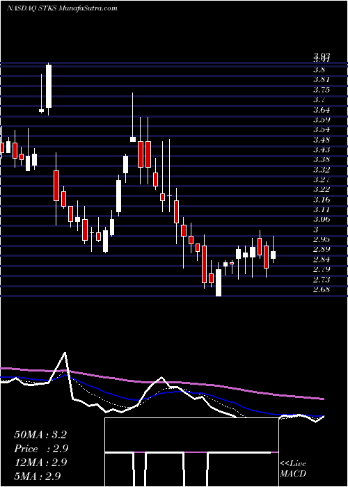
Task: Click the 3.59 price axis label
Action: coord(322,120)
